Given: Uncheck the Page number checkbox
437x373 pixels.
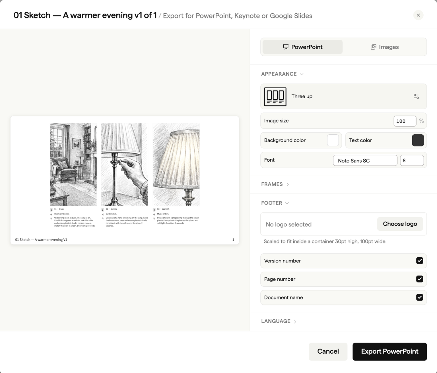Looking at the screenshot, I should click(420, 279).
